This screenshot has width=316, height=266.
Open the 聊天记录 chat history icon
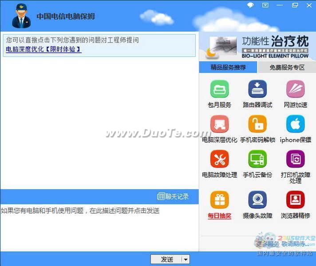click(x=161, y=196)
